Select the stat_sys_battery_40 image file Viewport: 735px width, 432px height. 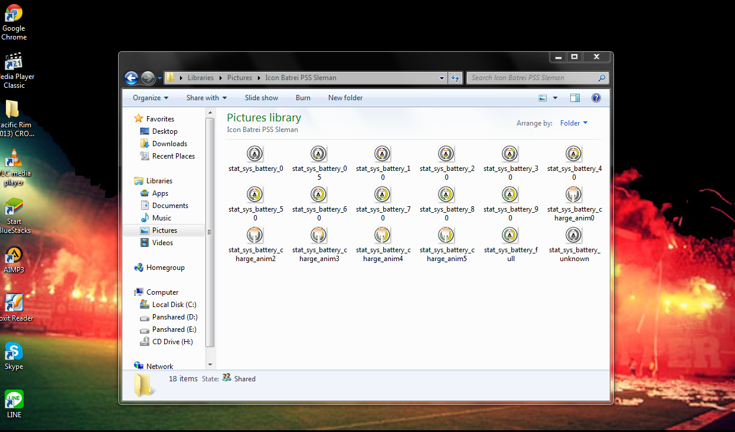click(574, 163)
